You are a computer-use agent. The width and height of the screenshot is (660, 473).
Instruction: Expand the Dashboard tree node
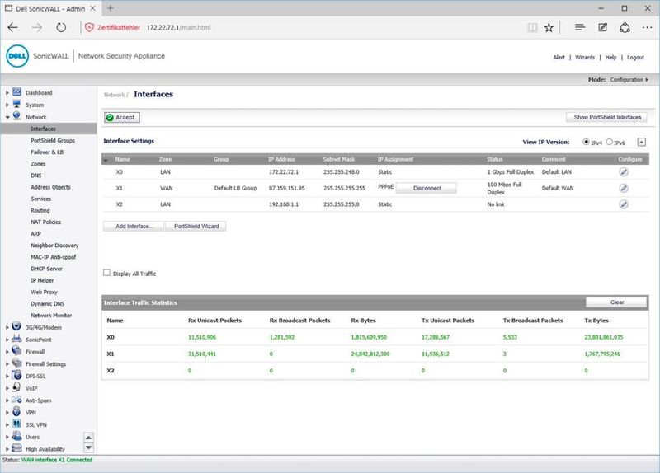coord(7,93)
